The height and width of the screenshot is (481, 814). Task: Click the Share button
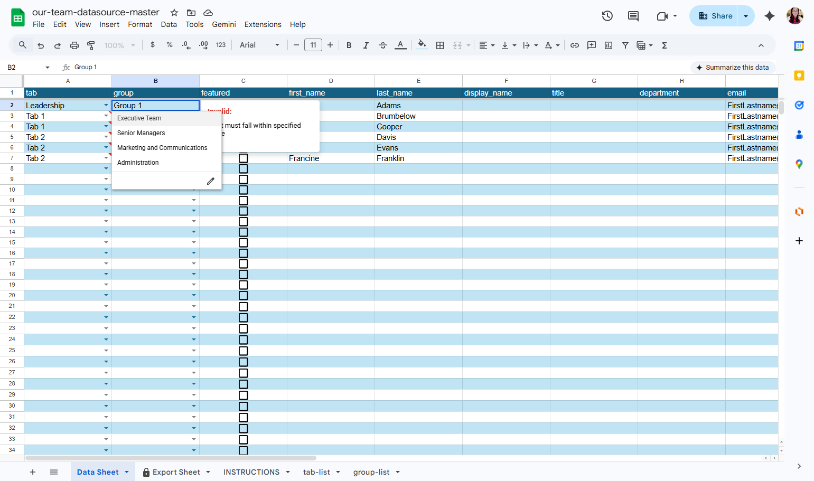pyautogui.click(x=715, y=16)
